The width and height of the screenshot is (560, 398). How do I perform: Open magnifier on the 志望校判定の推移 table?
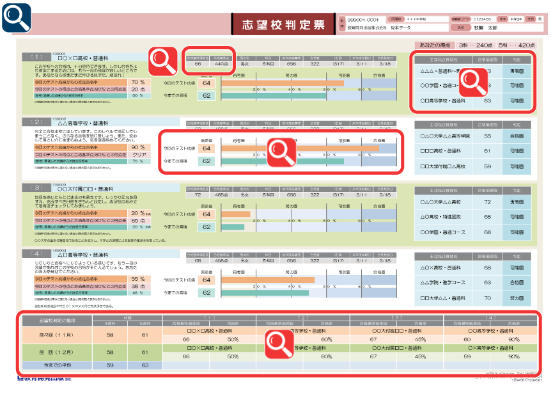pos(279,344)
